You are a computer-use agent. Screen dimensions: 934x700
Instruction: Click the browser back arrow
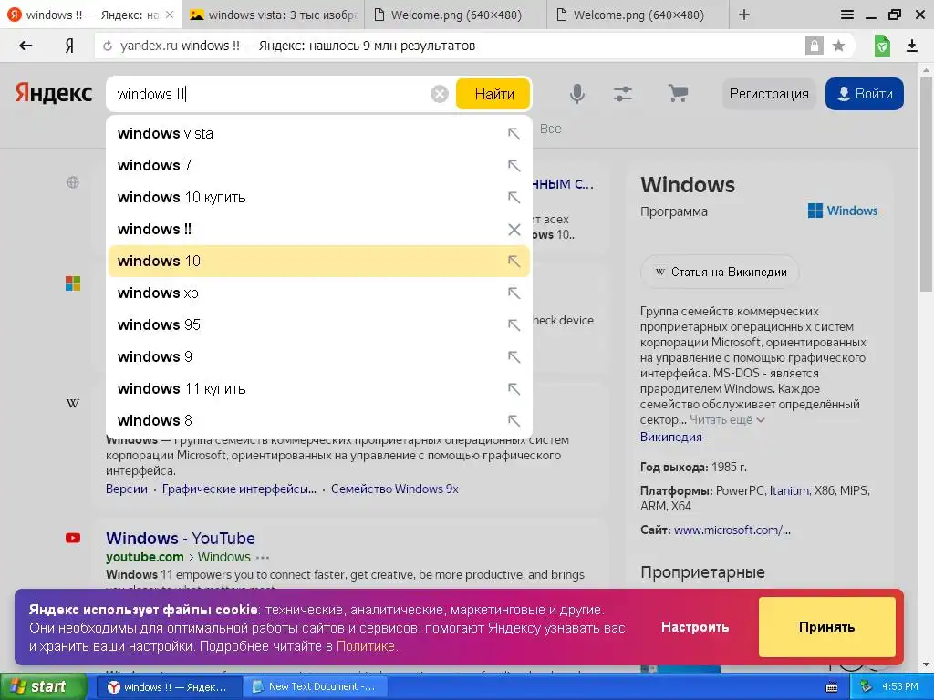tap(25, 46)
